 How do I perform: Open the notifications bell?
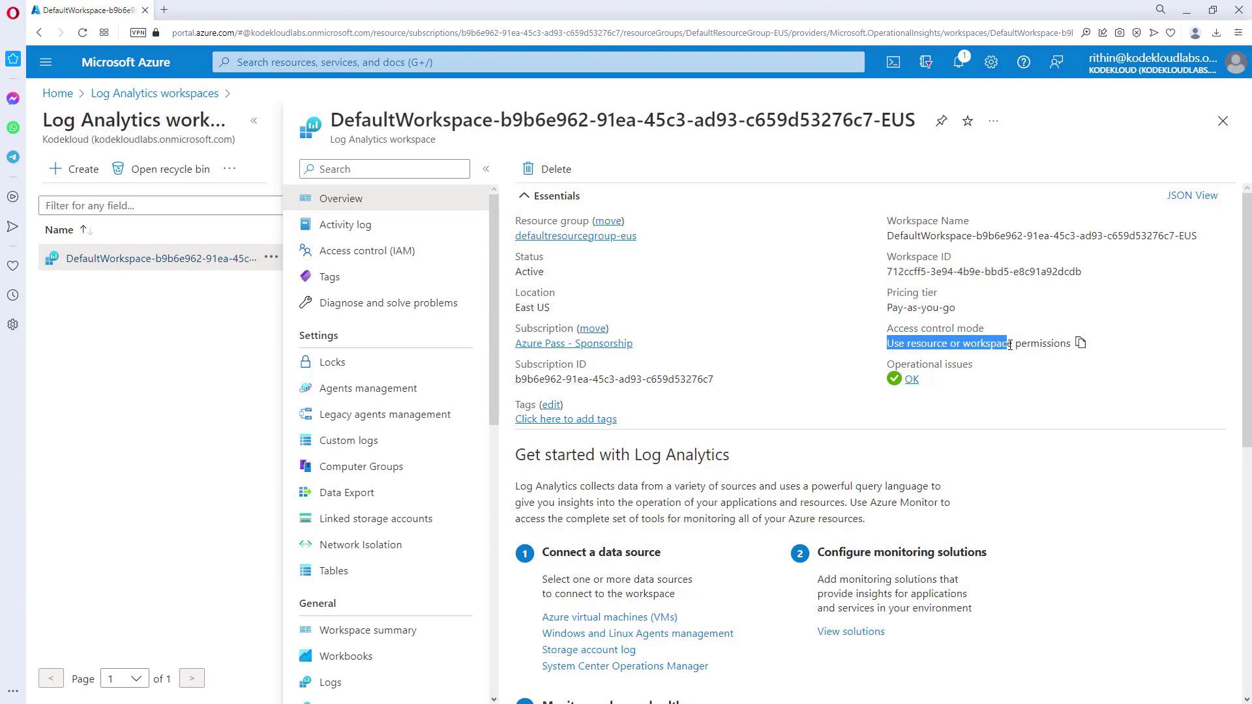pyautogui.click(x=958, y=62)
